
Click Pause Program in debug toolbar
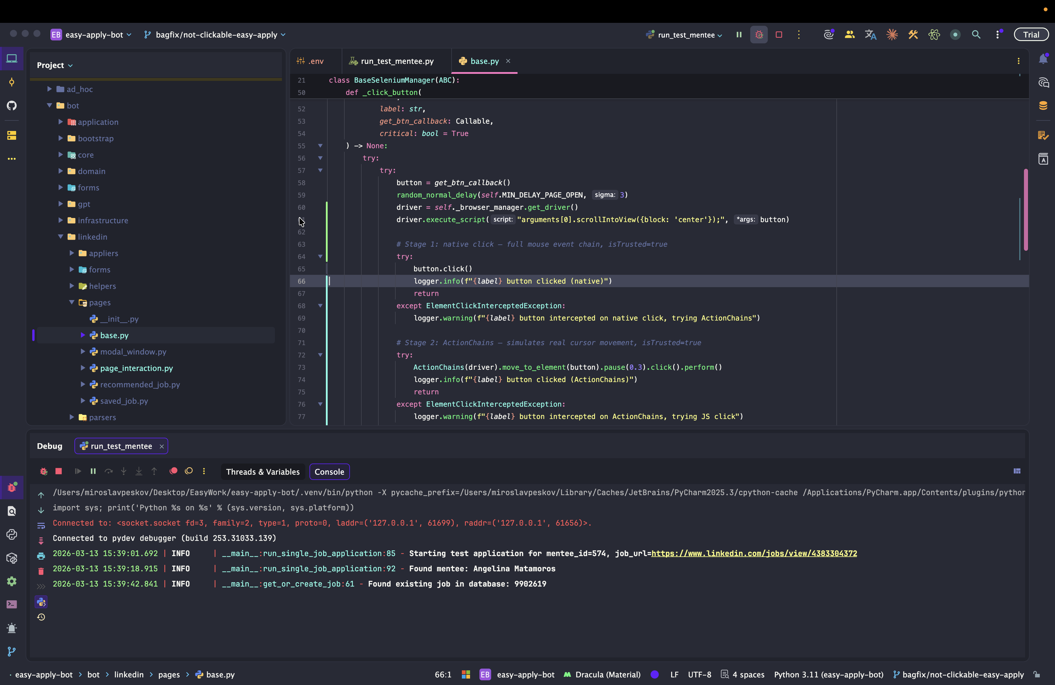coord(93,471)
